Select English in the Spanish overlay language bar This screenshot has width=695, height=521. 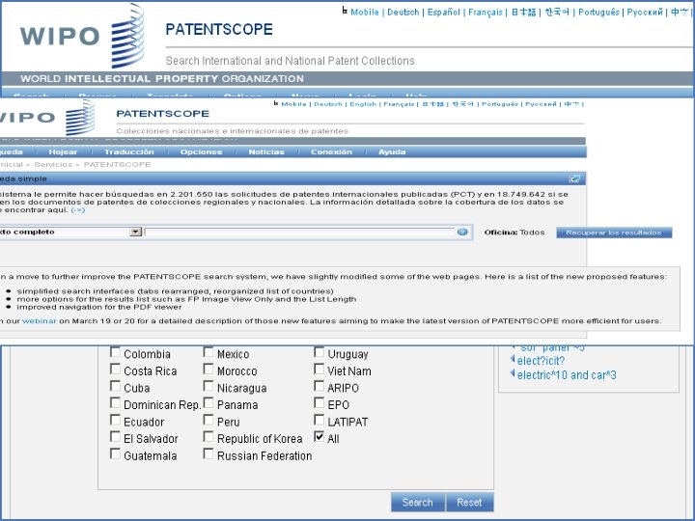pyautogui.click(x=363, y=104)
